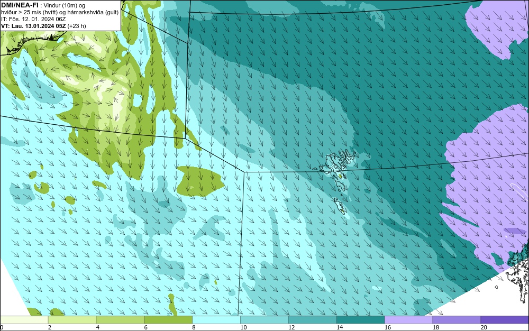Click the 'hviður > 25 m/s' description line

tap(60, 12)
